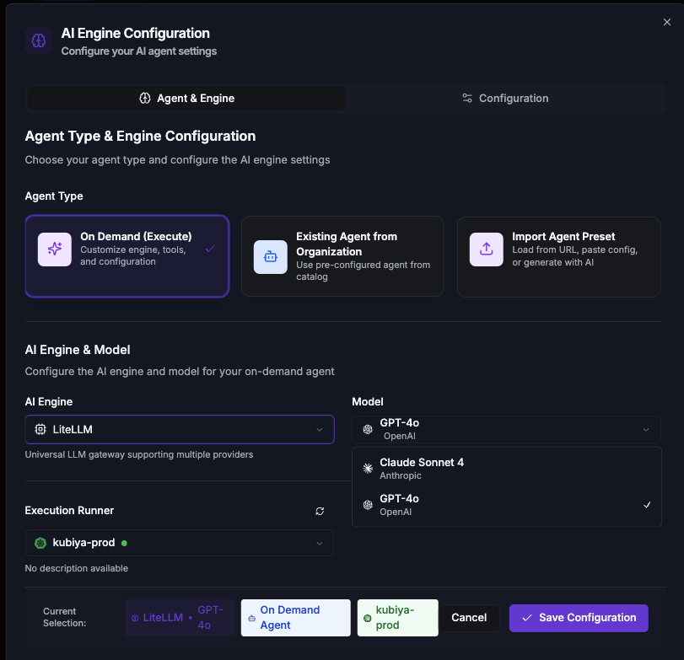684x660 pixels.
Task: Click the checkmark on On Demand card
Action: click(210, 249)
